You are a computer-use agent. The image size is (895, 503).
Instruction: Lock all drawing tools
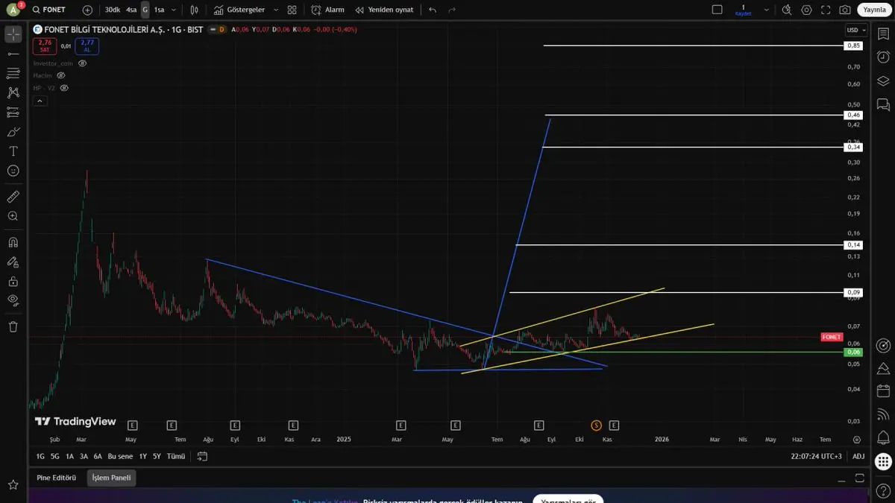[13, 281]
